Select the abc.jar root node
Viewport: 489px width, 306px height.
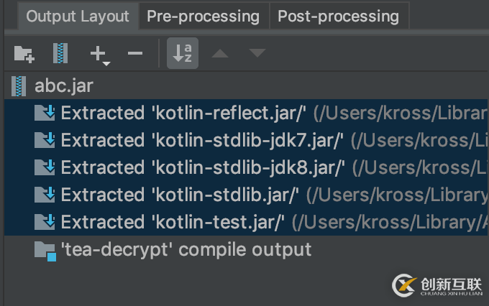coord(63,86)
